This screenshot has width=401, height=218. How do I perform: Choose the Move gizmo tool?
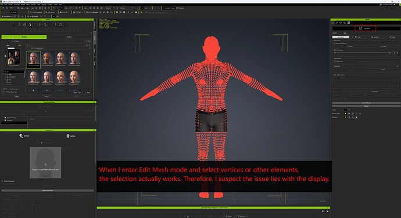click(x=66, y=8)
